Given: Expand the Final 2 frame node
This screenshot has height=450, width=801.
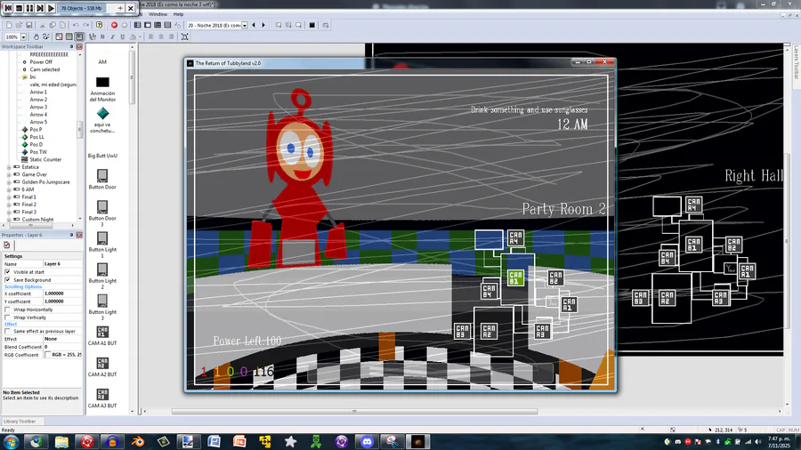Looking at the screenshot, I should [9, 205].
